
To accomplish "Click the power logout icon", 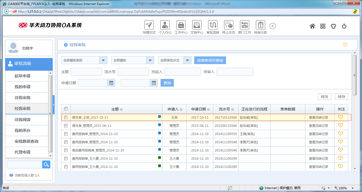I will coord(344,26).
